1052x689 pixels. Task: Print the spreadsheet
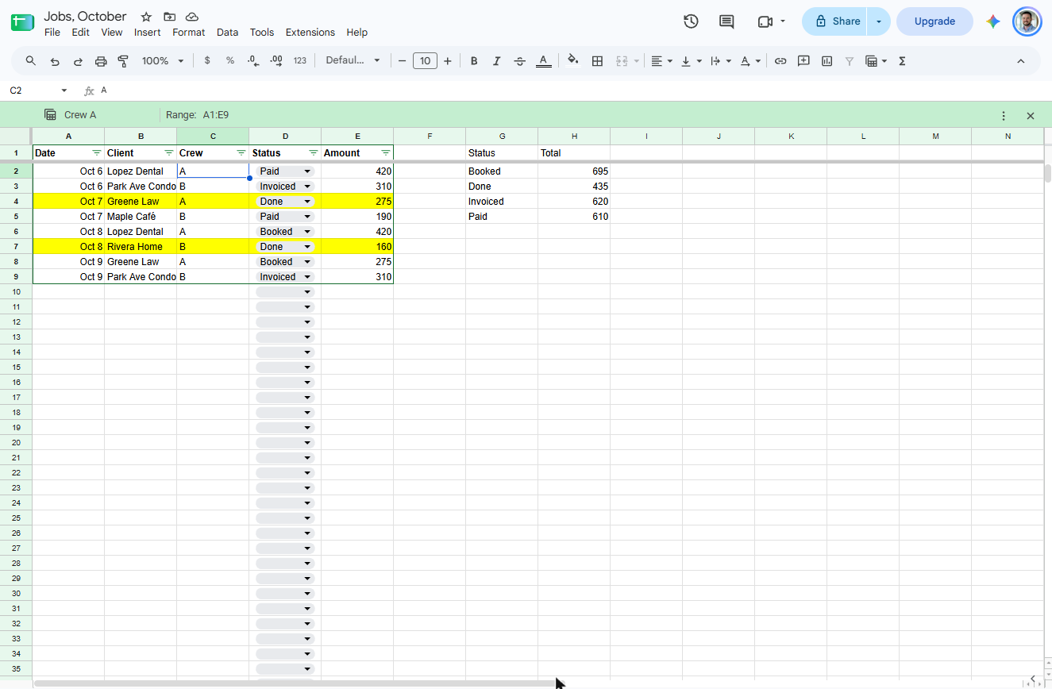101,61
